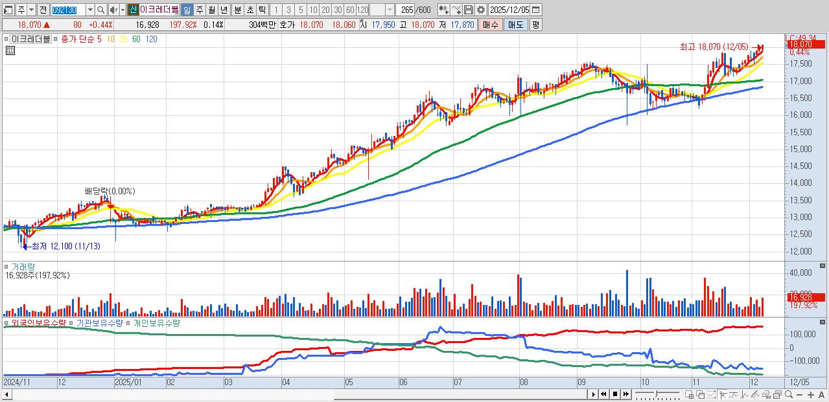Select the 초 second period tab
Image resolution: width=829 pixels, height=402 pixels.
coord(250,10)
